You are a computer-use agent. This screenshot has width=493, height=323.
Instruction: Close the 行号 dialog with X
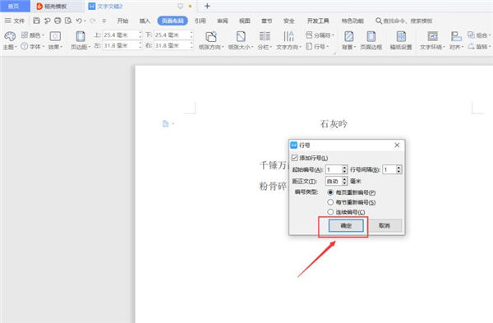(397, 145)
